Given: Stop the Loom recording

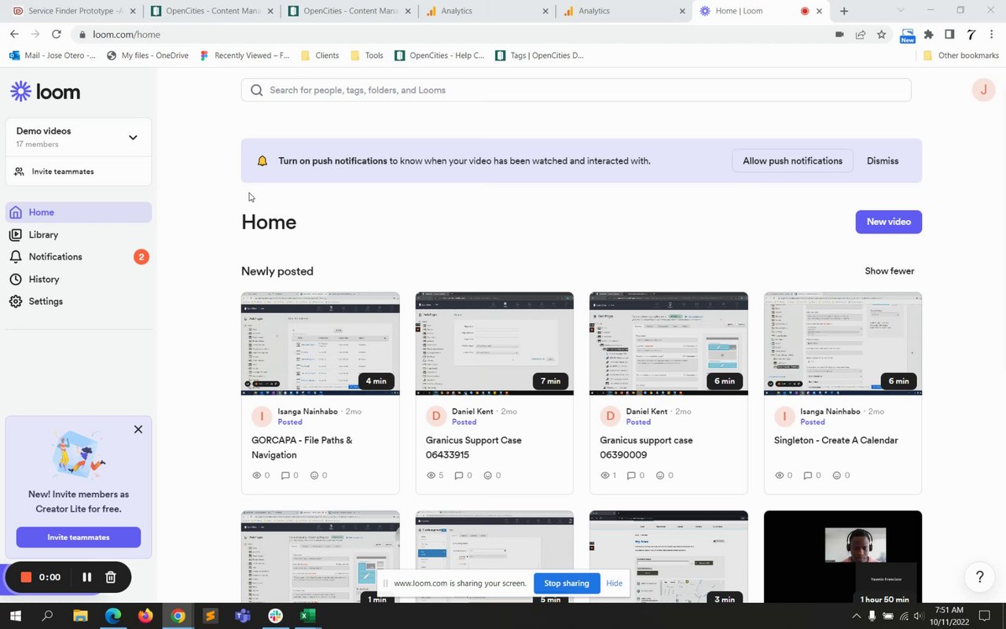Looking at the screenshot, I should click(26, 577).
